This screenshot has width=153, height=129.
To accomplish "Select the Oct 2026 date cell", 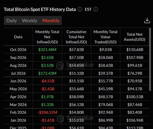I will point(18,50).
